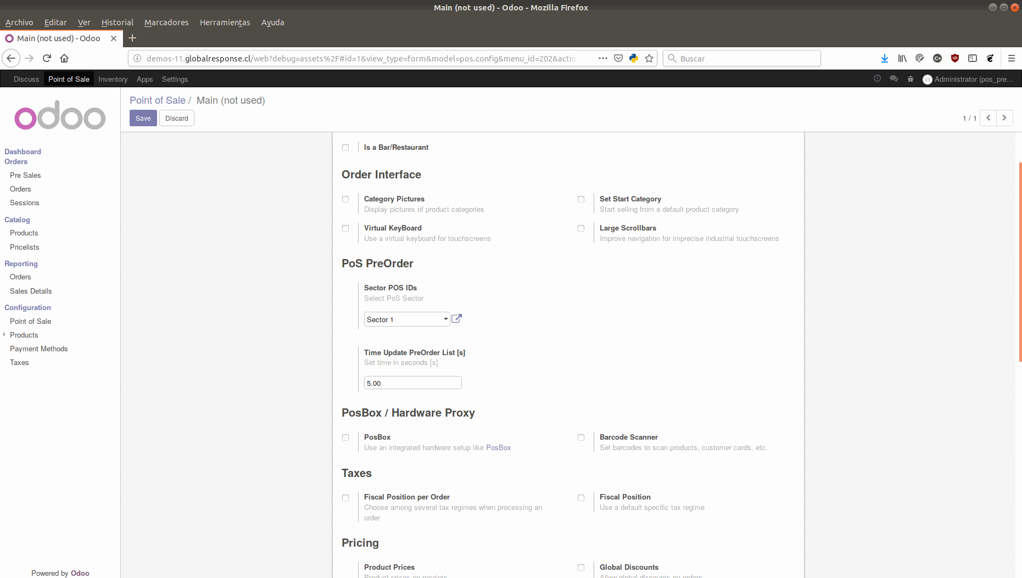Open Odoo messaging conversations icon
1022x578 pixels.
pos(893,78)
